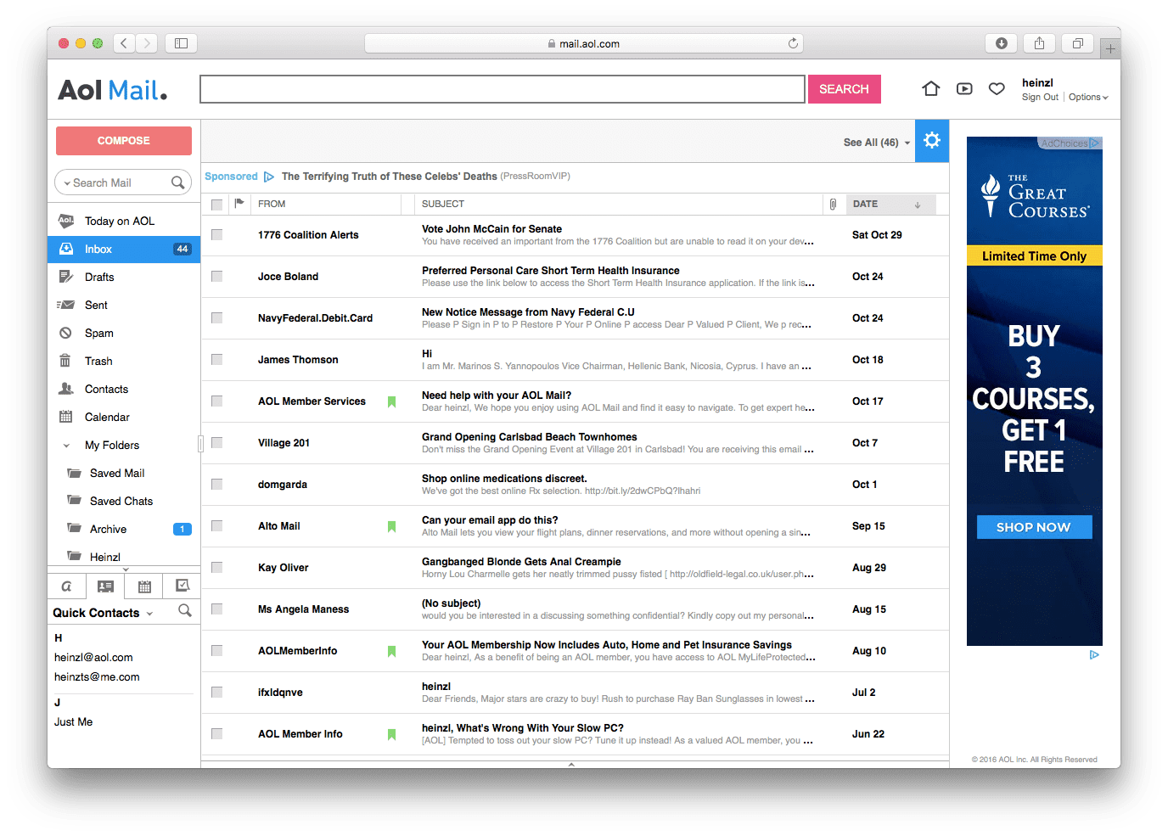1168x836 pixels.
Task: Tick the select-all messages checkbox
Action: pyautogui.click(x=216, y=205)
